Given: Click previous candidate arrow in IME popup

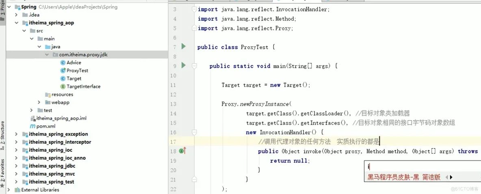Looking at the screenshot, I should (446, 177).
